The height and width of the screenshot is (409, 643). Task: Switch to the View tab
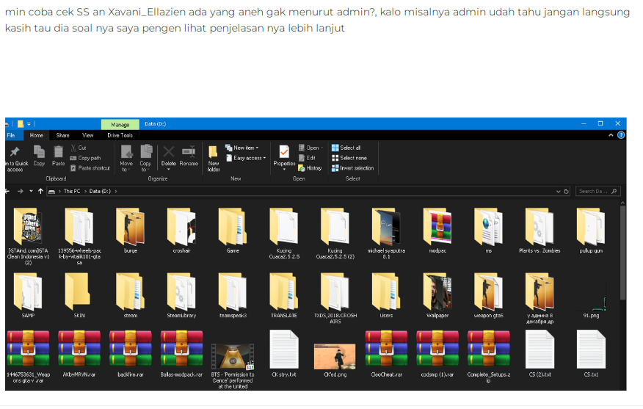(88, 135)
